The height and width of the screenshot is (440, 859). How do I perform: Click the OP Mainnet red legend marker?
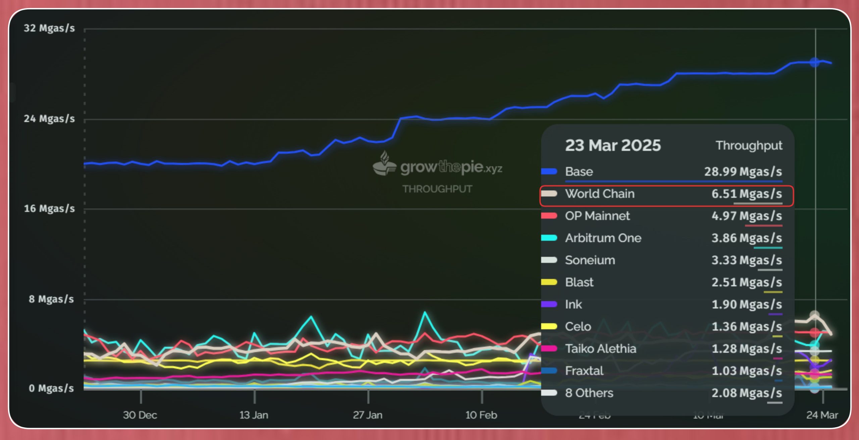pyautogui.click(x=549, y=216)
